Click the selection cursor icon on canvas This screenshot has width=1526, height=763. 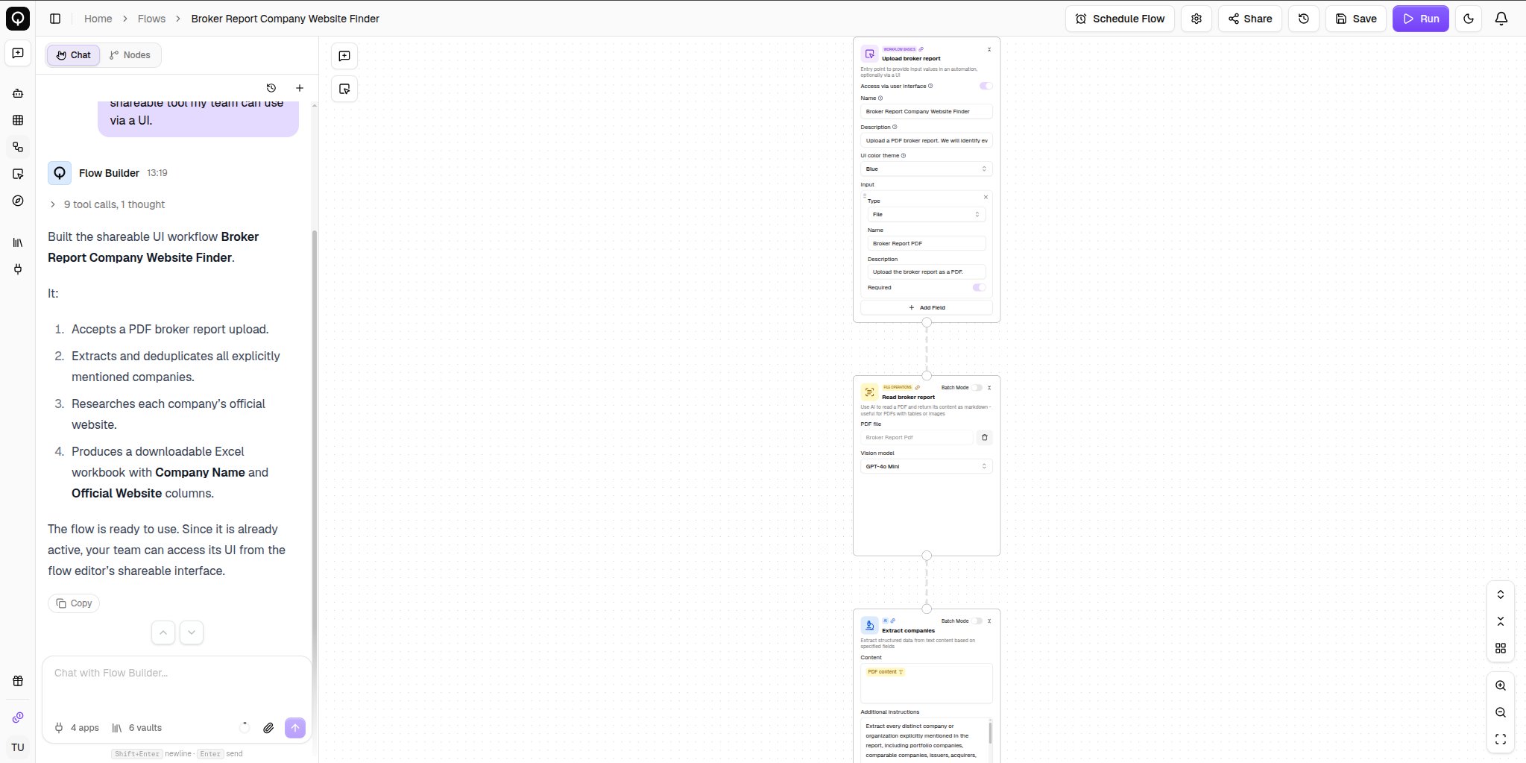(x=344, y=89)
